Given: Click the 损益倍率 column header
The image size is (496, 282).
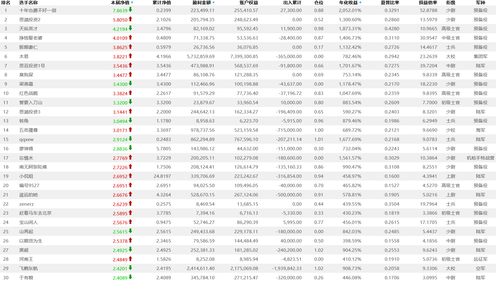Looking at the screenshot, I should click(428, 3).
